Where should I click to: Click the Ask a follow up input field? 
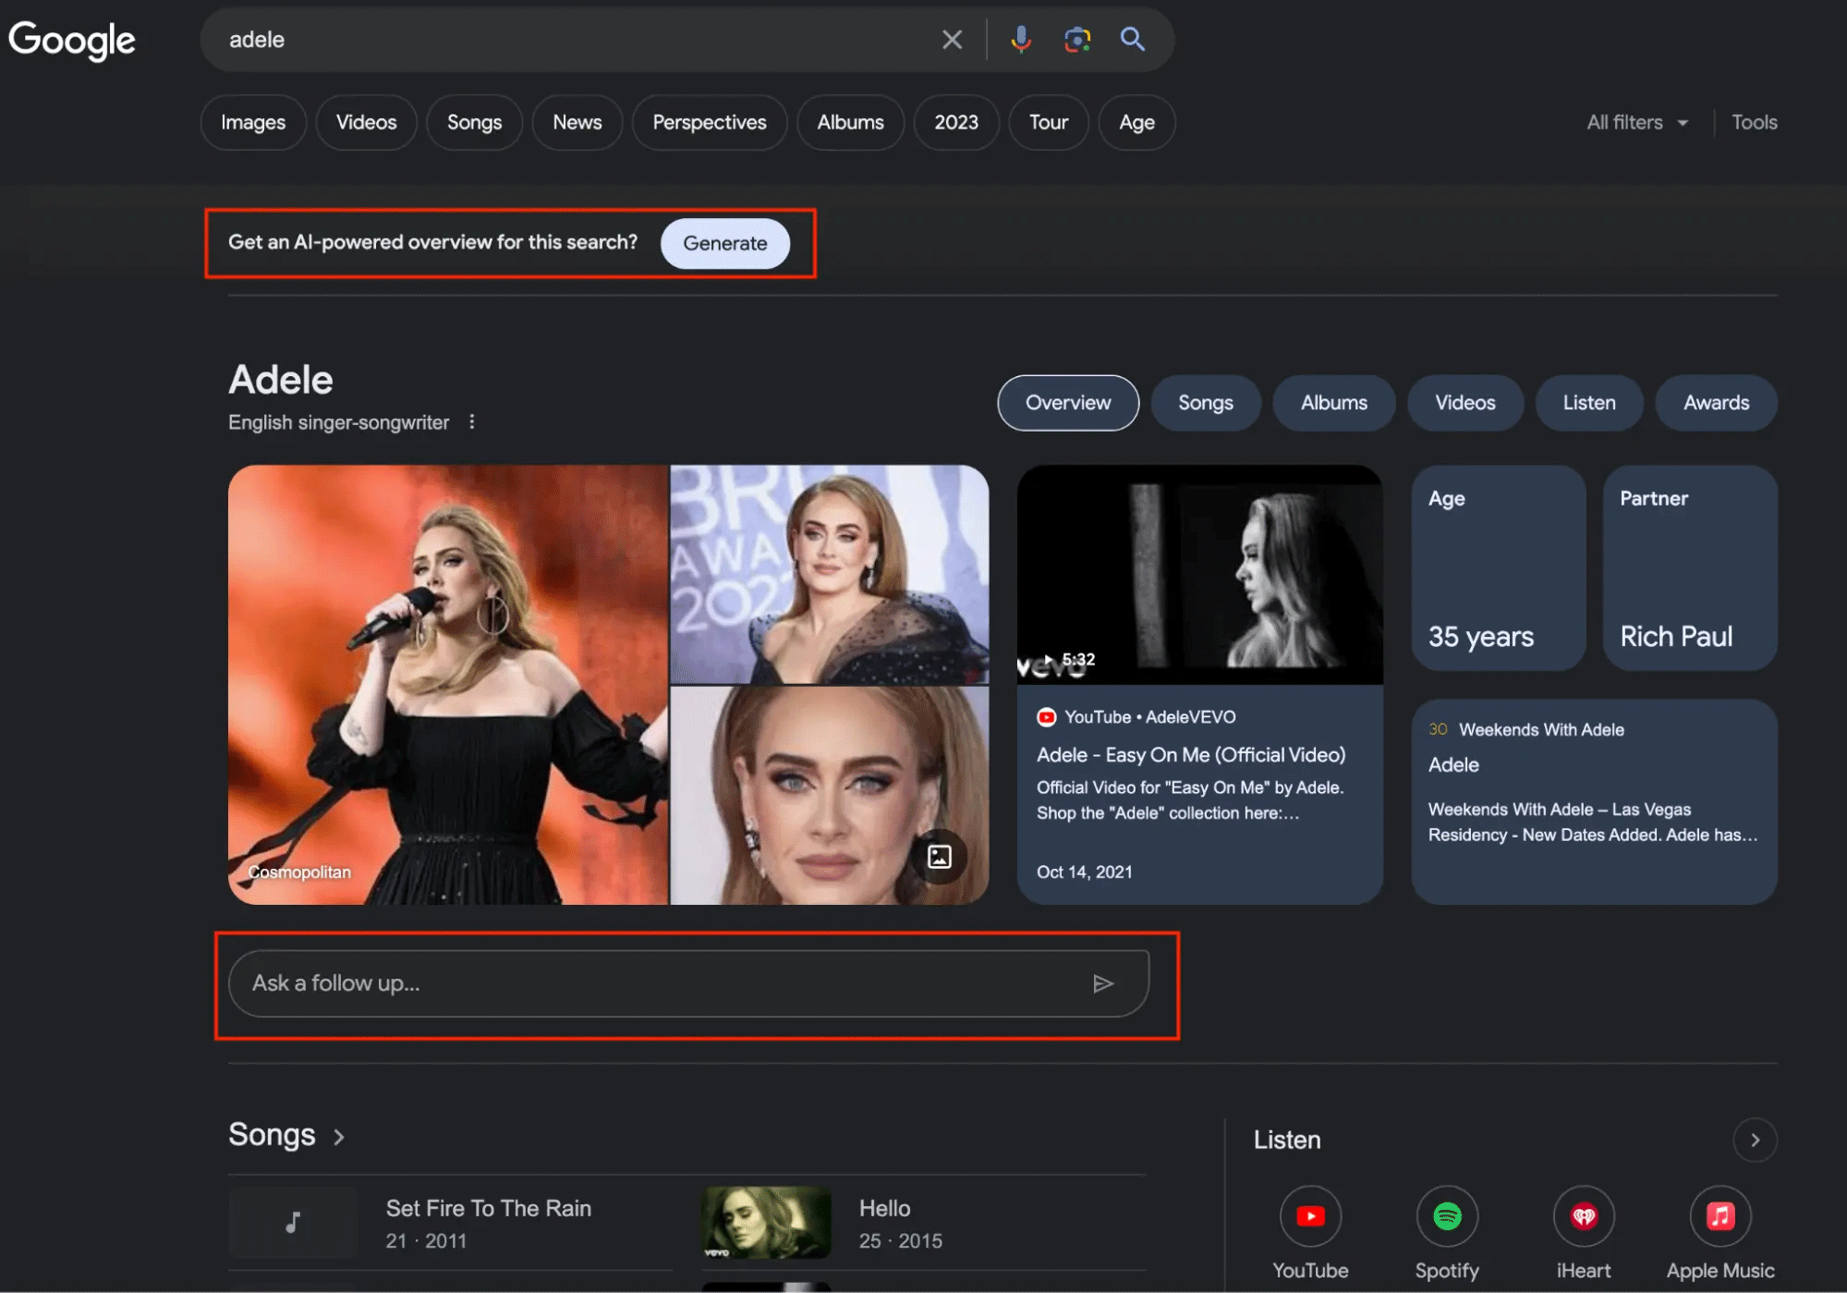coord(687,982)
